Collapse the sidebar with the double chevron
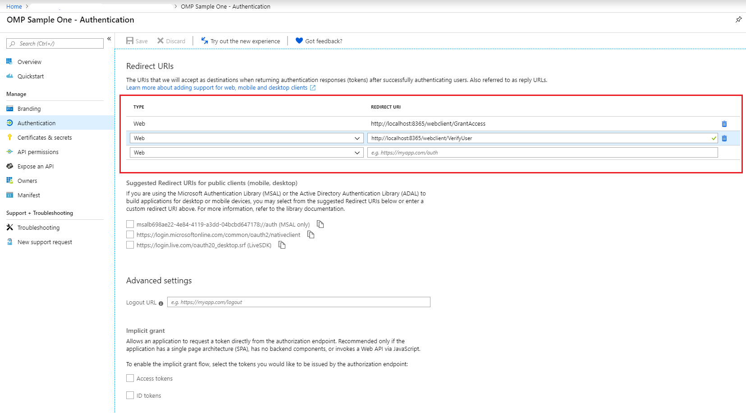Screen dimensions: 746x413 109,39
